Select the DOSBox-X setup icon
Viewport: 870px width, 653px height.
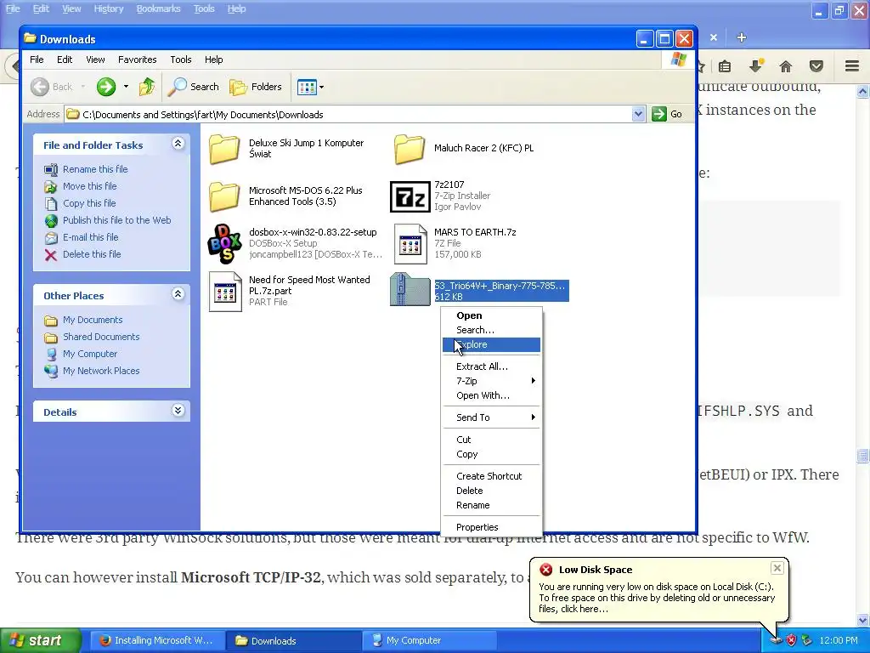pos(224,243)
